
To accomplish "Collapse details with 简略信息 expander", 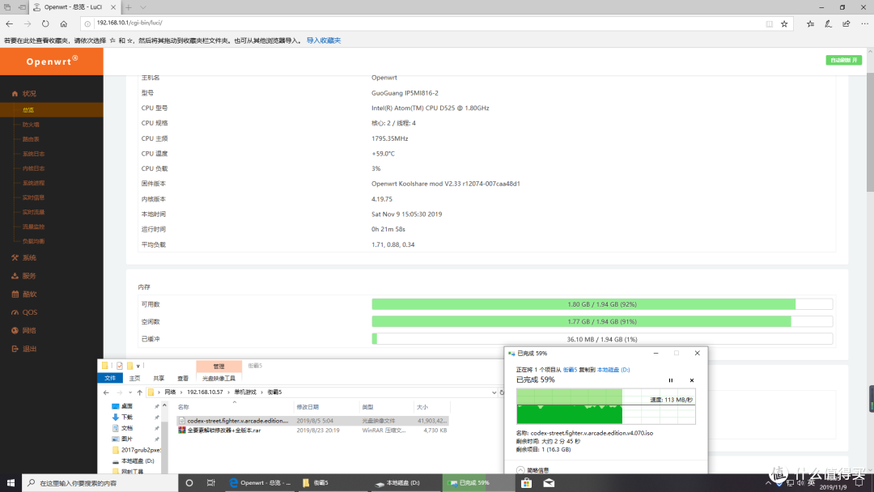I will coord(532,470).
